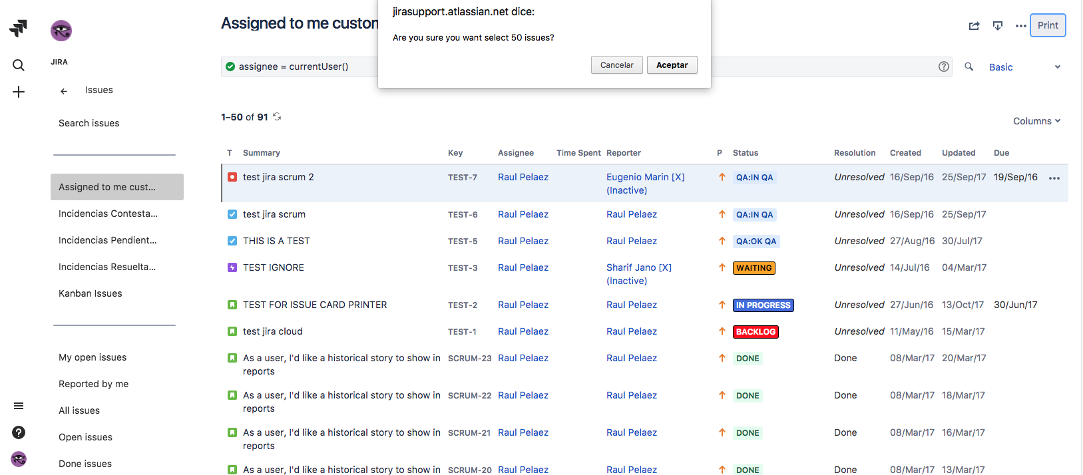The width and height of the screenshot is (1083, 475).
Task: Open the My open issues filter
Action: (x=93, y=357)
